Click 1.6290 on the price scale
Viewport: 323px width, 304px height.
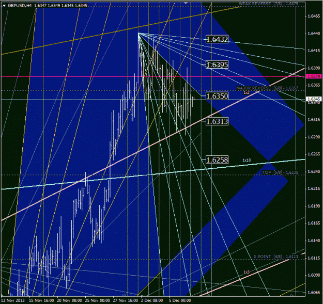(x=314, y=137)
